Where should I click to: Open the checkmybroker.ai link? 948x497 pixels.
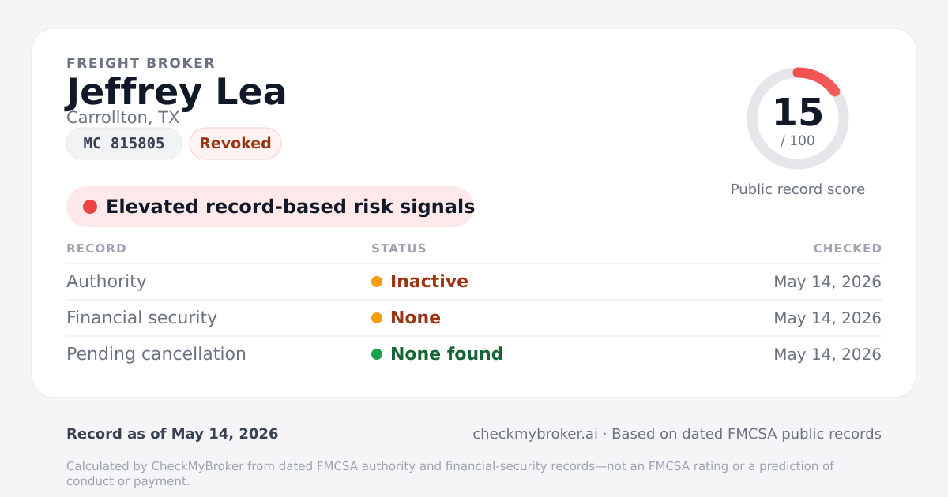pyautogui.click(x=535, y=434)
